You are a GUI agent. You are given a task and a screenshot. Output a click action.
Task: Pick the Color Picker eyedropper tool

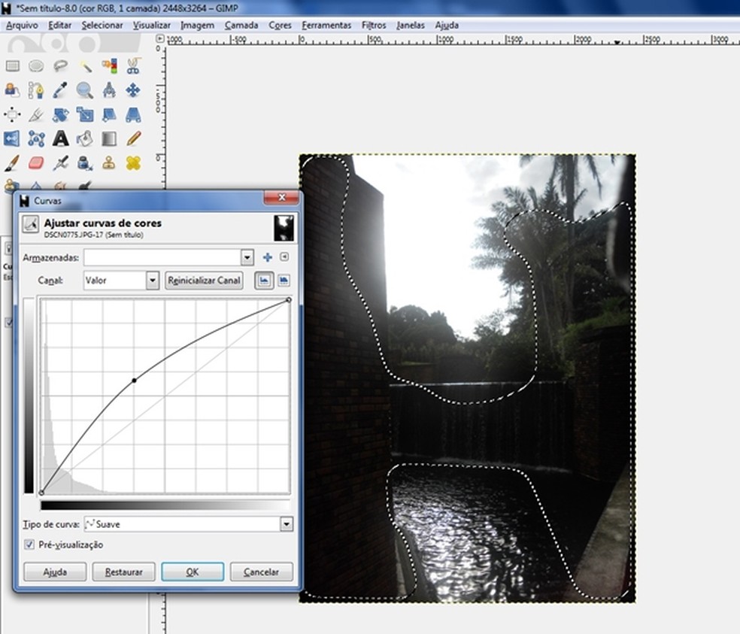(61, 91)
